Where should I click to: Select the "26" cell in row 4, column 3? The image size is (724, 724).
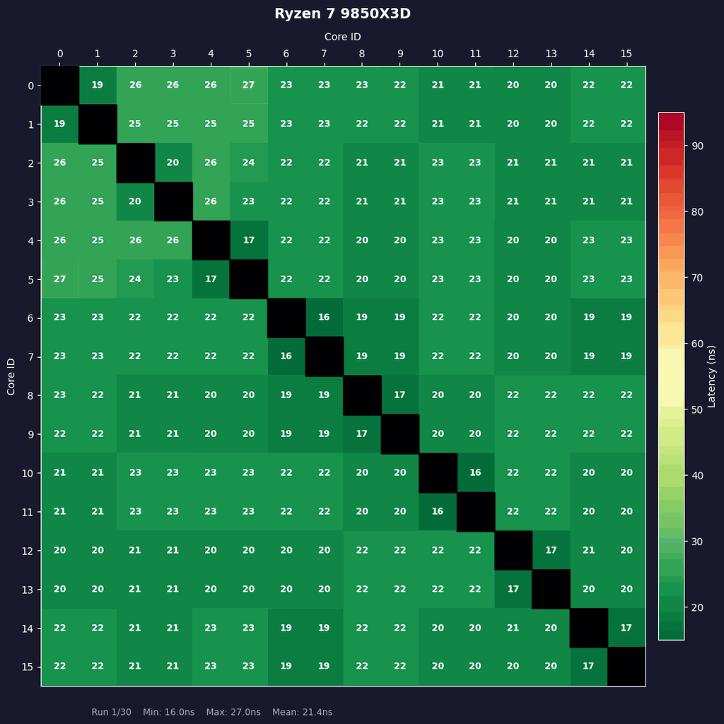pos(173,240)
